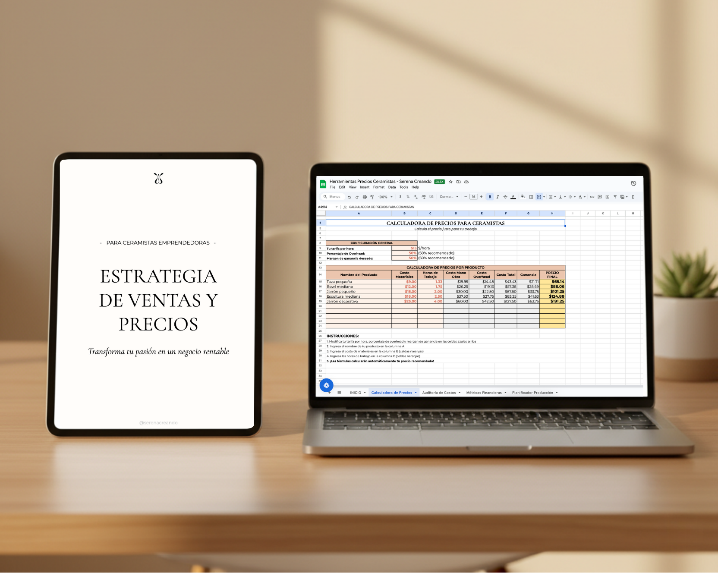The image size is (718, 573).
Task: Open the all sheets list icon
Action: click(x=339, y=393)
